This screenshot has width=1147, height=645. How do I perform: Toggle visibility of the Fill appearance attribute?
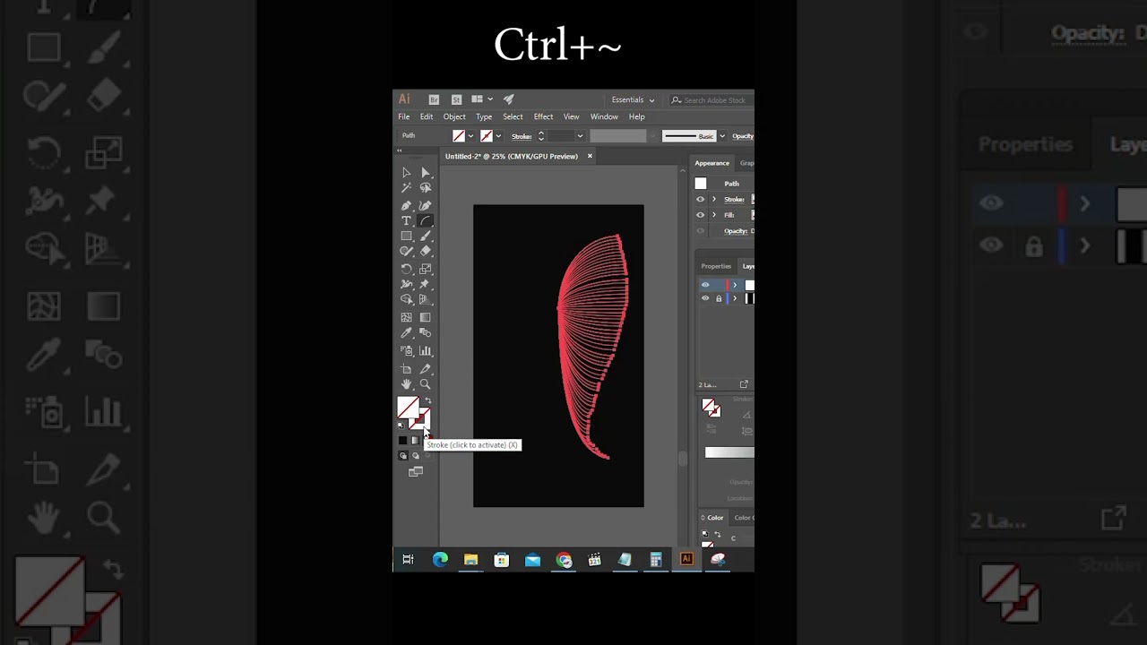[701, 215]
